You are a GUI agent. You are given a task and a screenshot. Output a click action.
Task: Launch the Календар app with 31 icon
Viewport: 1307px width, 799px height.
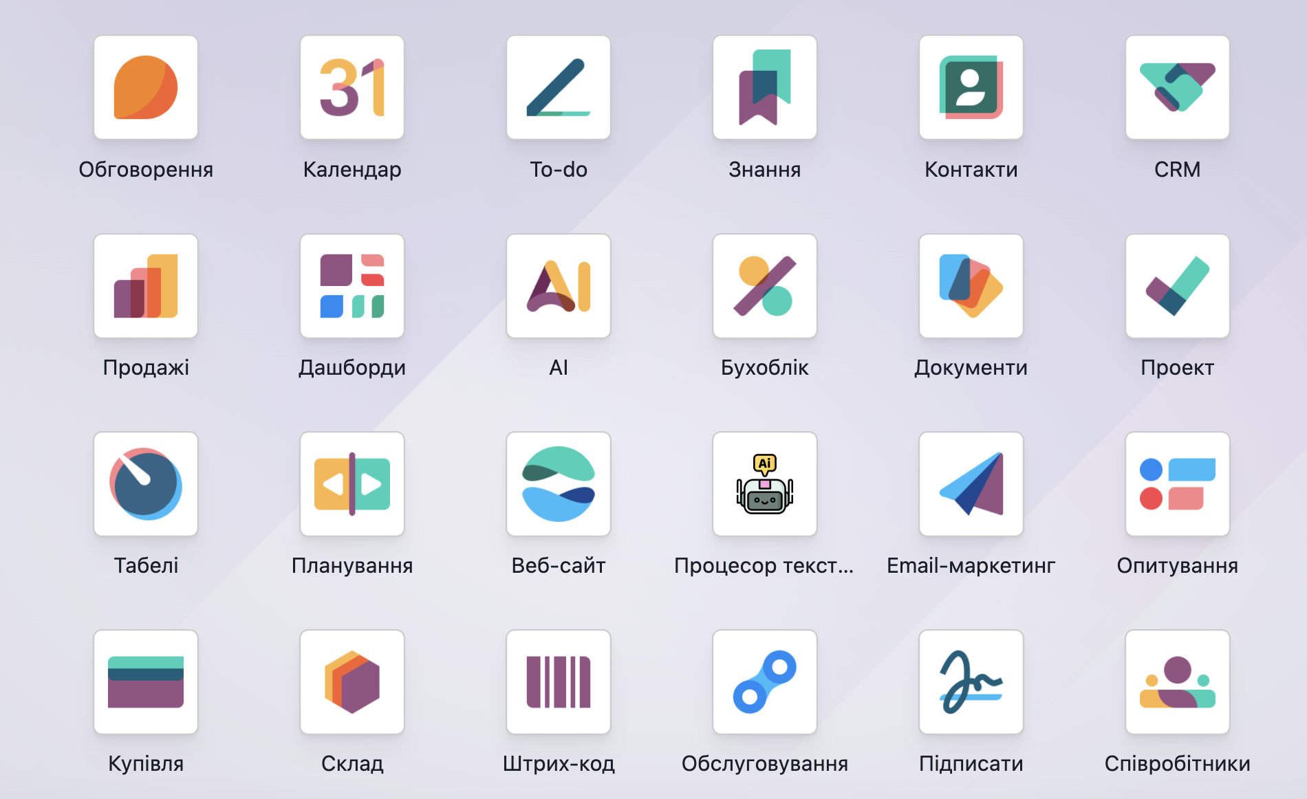click(352, 87)
